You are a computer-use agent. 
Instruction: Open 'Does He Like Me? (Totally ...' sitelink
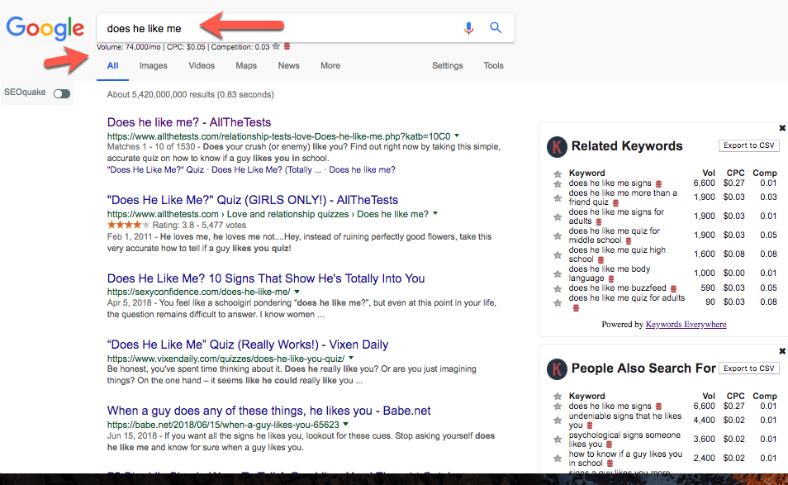click(x=266, y=170)
